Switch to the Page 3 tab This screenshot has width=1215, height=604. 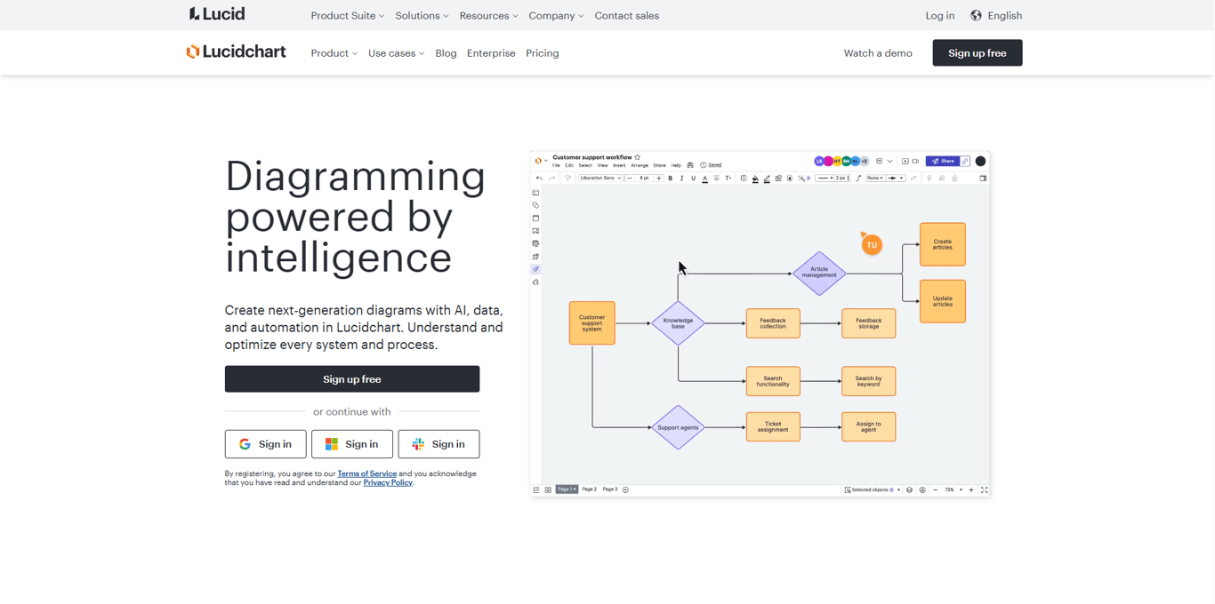pos(610,489)
